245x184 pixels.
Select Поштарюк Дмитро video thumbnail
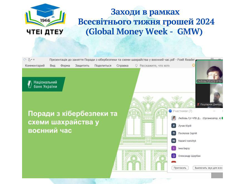coord(209,95)
